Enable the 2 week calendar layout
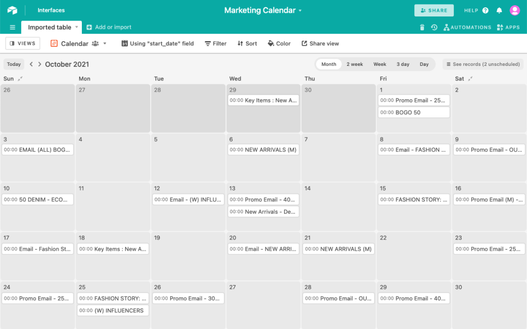 [355, 64]
